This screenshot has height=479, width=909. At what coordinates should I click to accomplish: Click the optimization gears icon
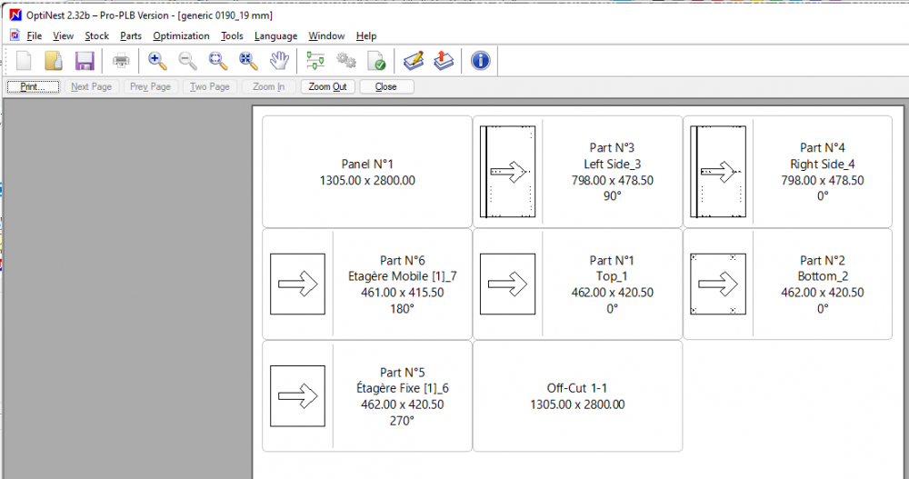pyautogui.click(x=346, y=60)
